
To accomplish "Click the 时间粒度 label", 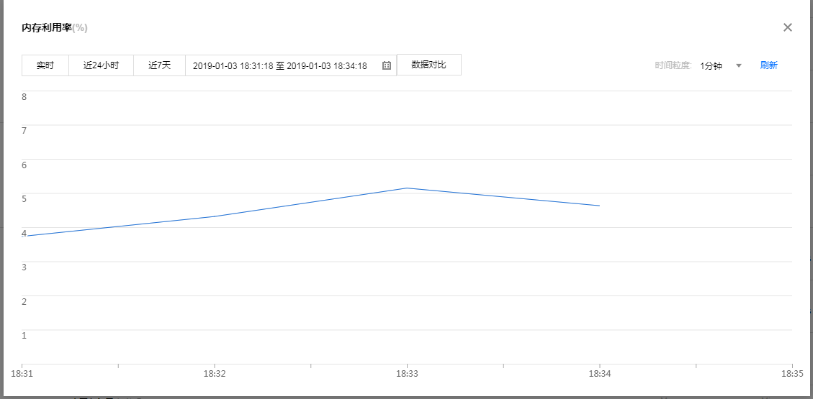I will coord(673,65).
